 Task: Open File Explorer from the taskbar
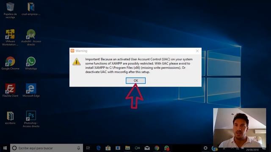(x=127, y=148)
